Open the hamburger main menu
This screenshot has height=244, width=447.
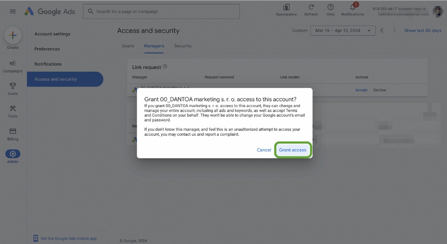[13, 12]
